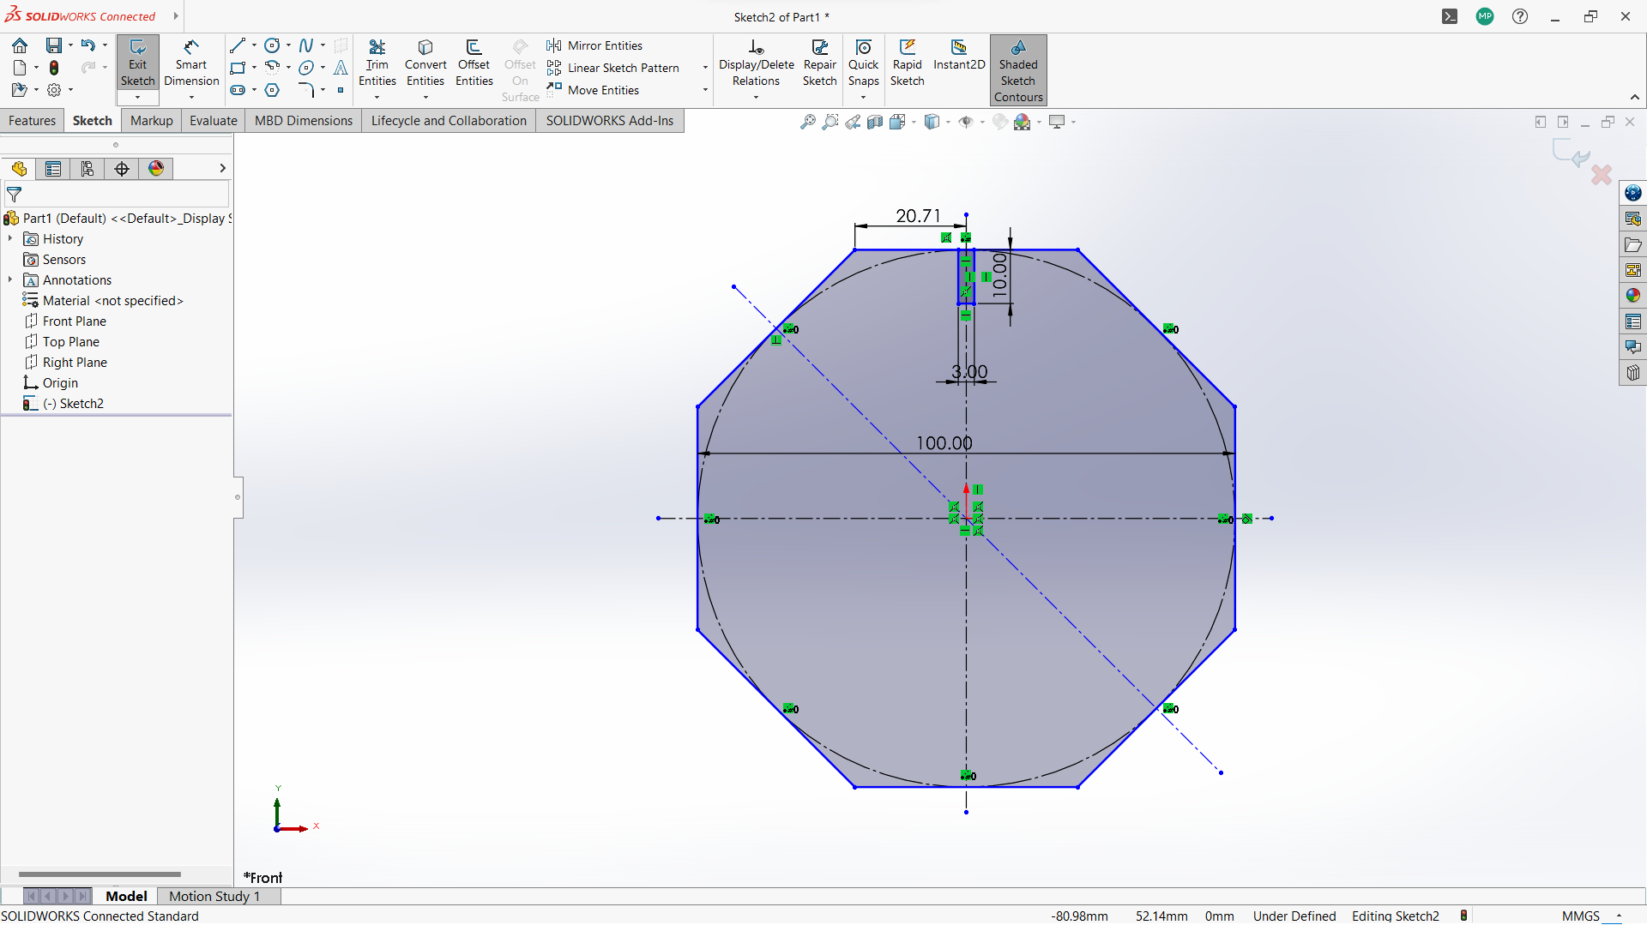Select the Line sketch tool
Viewport: 1647px width, 925px height.
[x=238, y=45]
